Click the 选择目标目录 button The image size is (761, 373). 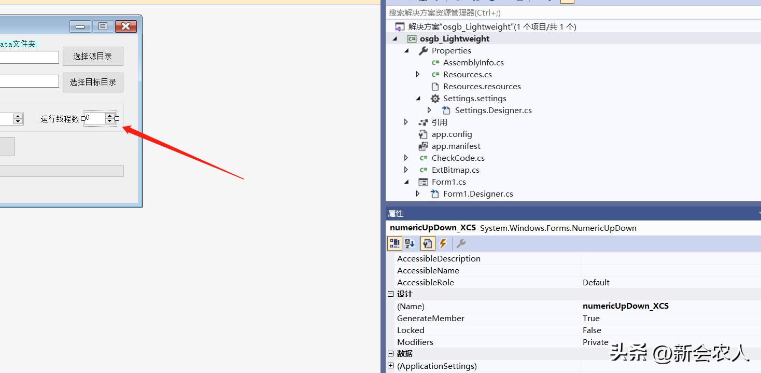tap(93, 82)
